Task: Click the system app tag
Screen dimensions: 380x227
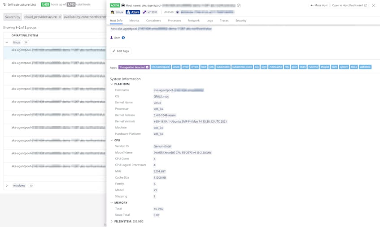Action: point(344,67)
